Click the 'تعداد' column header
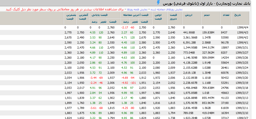Viewport: 256px width, 119px height. click(x=226, y=15)
